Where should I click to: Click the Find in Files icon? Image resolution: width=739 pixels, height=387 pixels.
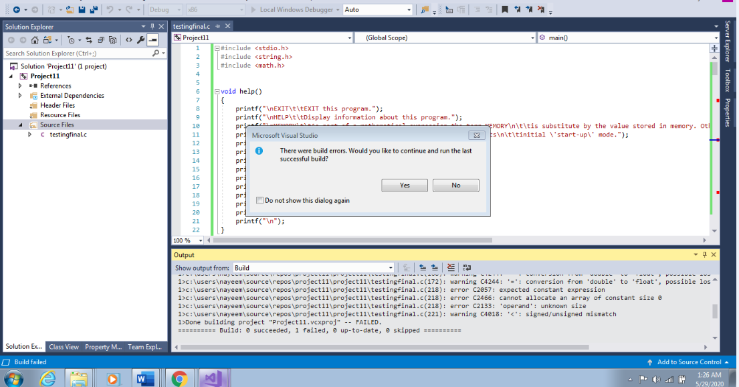(x=425, y=9)
